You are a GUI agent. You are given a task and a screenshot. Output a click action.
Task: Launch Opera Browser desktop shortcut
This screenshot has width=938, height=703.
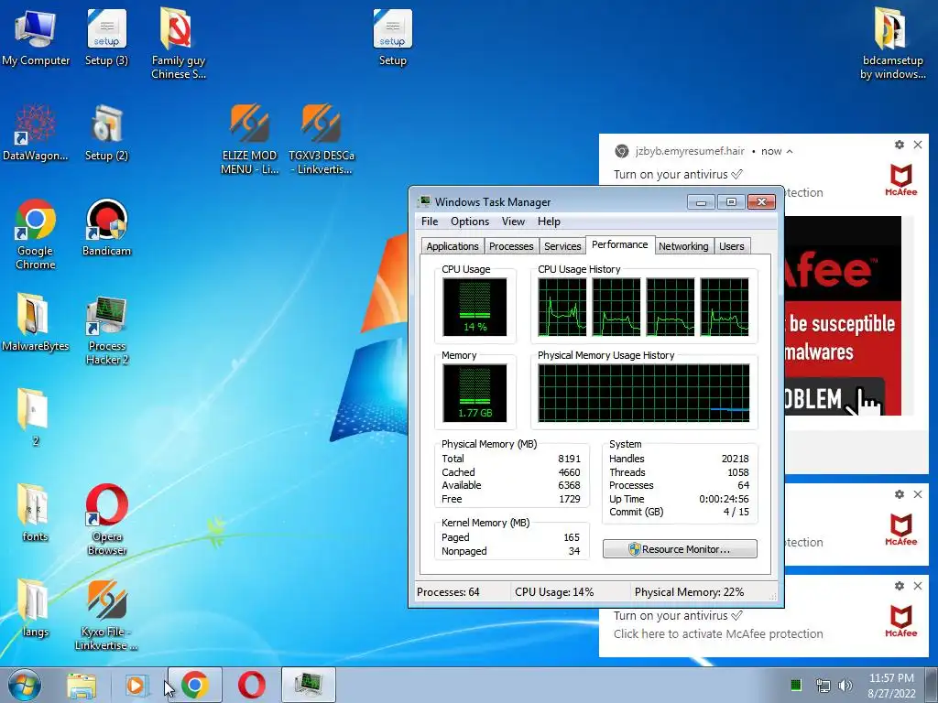tap(106, 520)
